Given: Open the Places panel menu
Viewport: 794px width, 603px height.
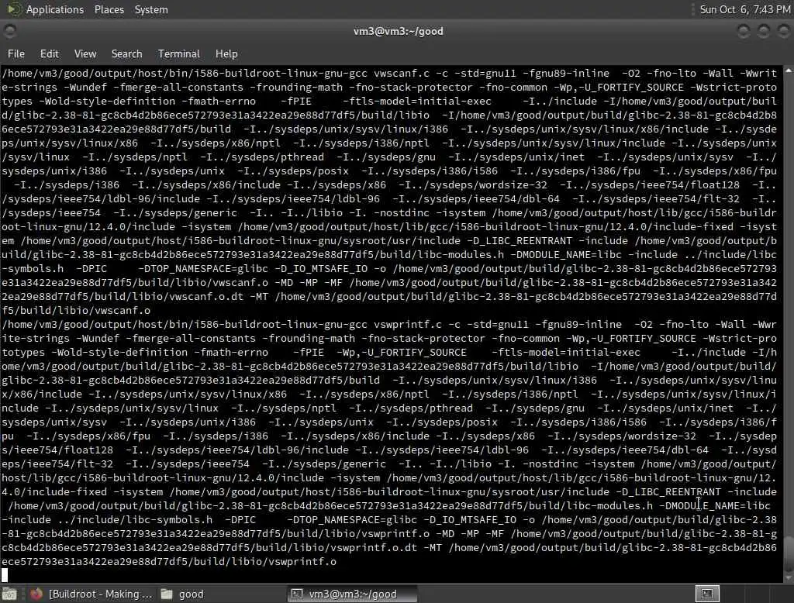Looking at the screenshot, I should [x=109, y=9].
